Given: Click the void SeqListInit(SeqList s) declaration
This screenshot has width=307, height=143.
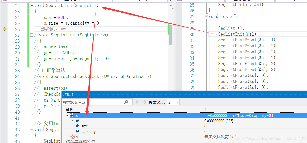Looking at the screenshot, I should click(x=66, y=6).
